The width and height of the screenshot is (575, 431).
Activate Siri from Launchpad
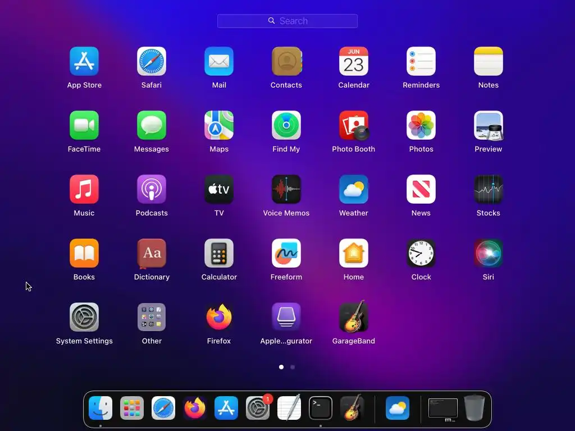pyautogui.click(x=489, y=253)
